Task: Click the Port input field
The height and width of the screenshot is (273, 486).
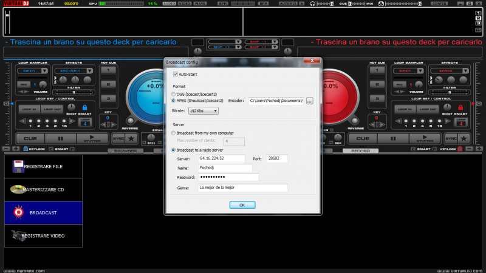Action: [277, 158]
